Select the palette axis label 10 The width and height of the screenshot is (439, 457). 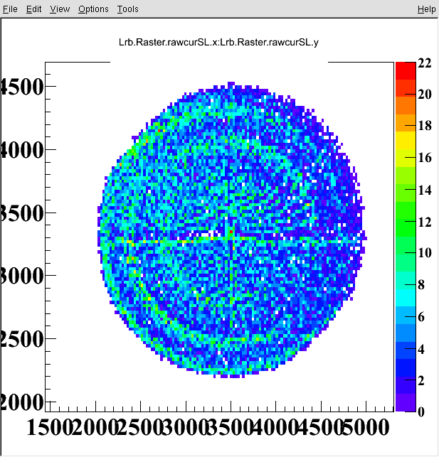(x=425, y=253)
